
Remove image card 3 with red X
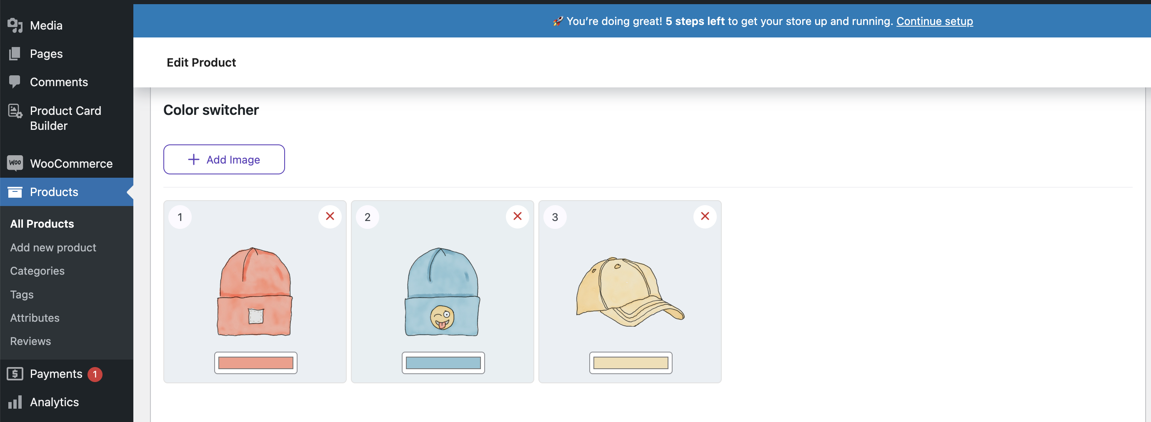click(705, 216)
